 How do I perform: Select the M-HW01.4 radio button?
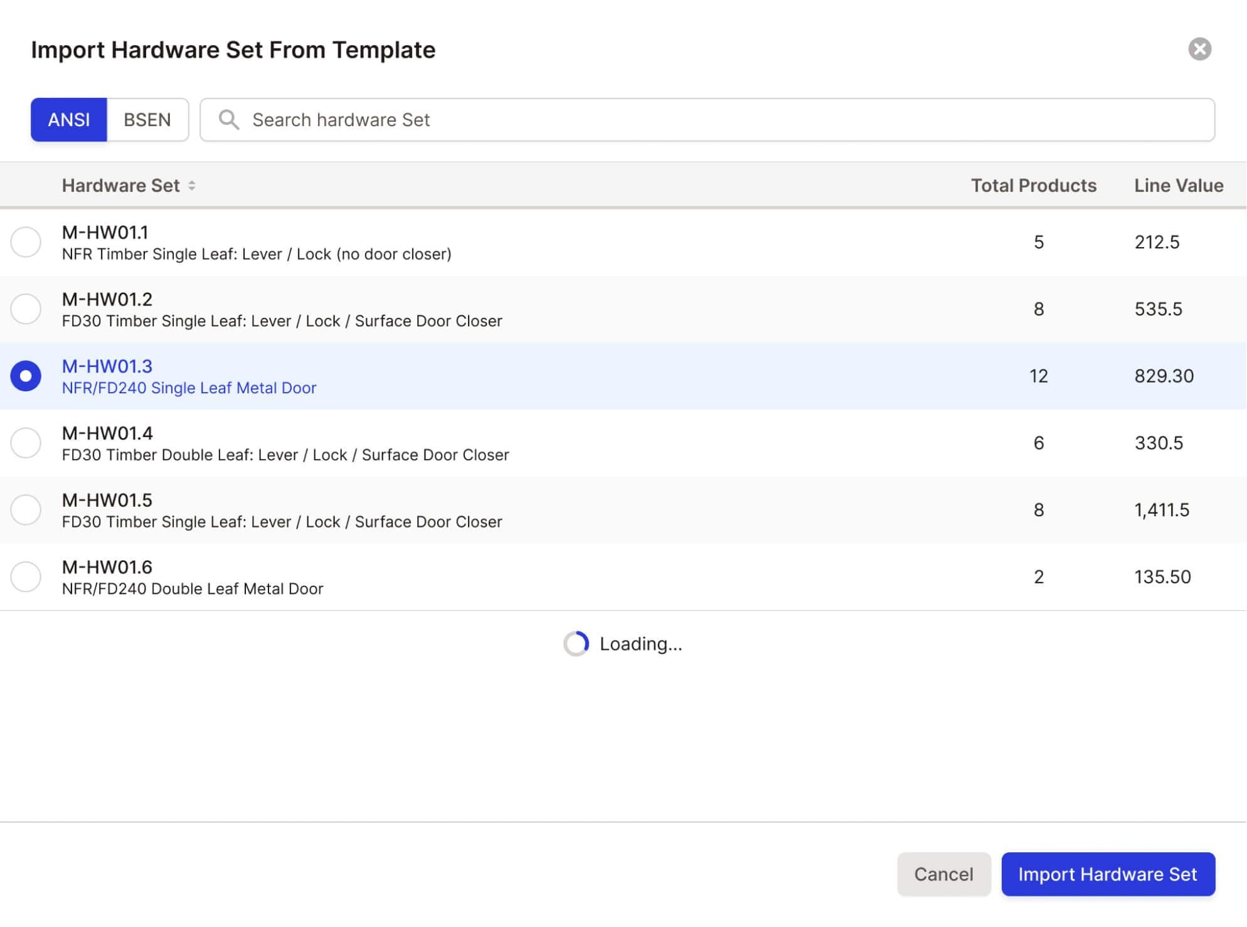point(25,442)
